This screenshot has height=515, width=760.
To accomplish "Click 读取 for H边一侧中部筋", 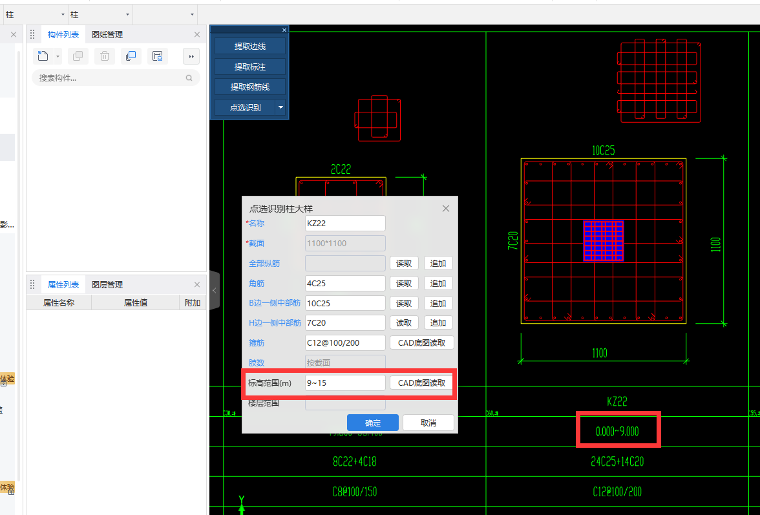I will pyautogui.click(x=404, y=322).
